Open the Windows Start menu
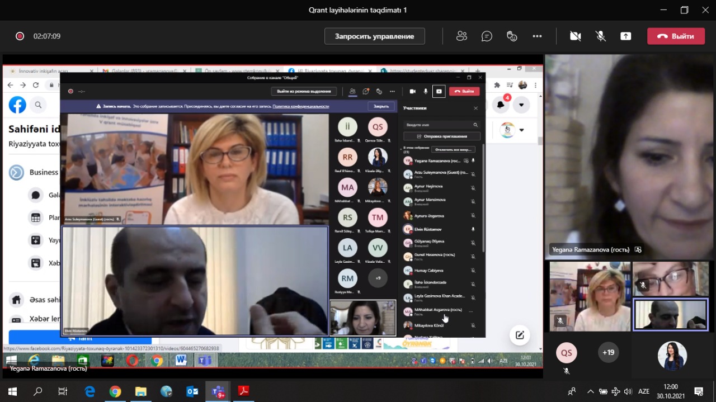The width and height of the screenshot is (716, 402). tap(12, 391)
